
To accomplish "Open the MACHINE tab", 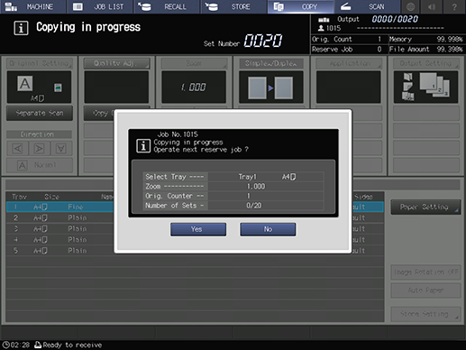I will (32, 6).
